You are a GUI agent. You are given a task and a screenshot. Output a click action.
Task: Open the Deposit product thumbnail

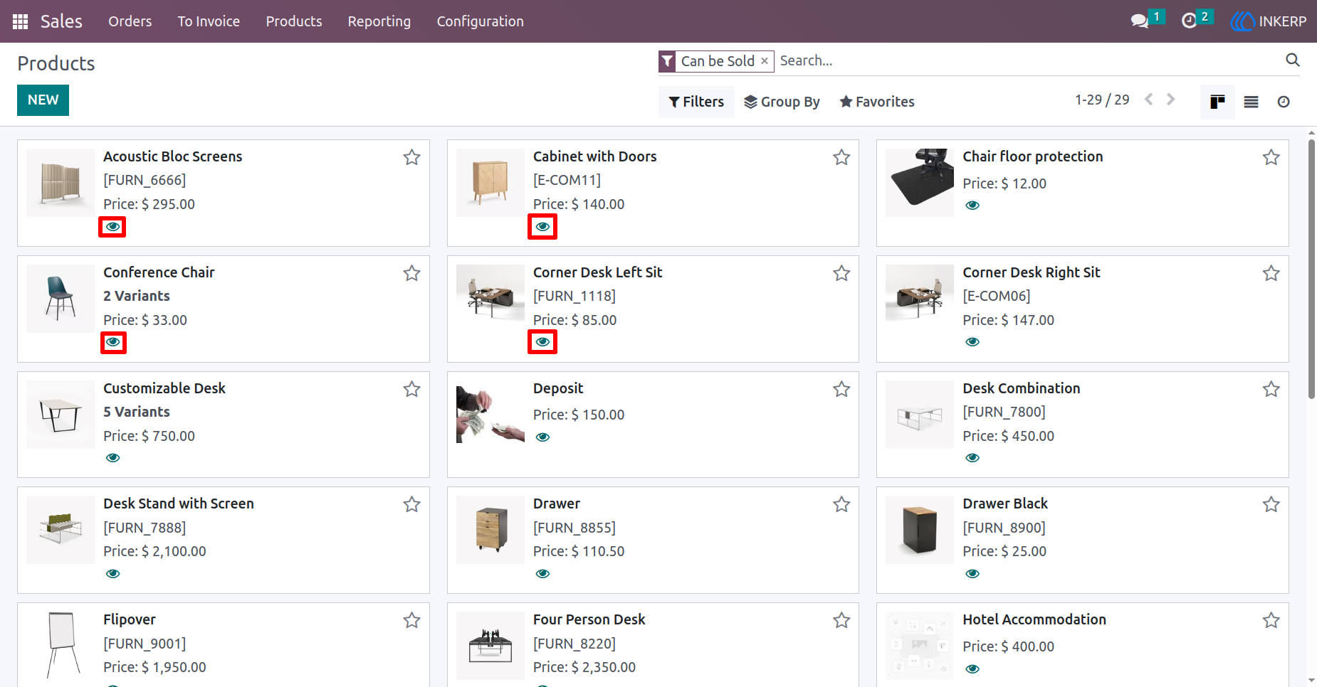[x=490, y=415]
